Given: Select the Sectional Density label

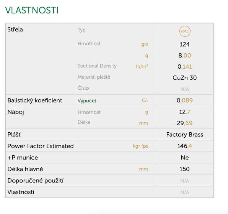Looking at the screenshot, I should pyautogui.click(x=97, y=66).
